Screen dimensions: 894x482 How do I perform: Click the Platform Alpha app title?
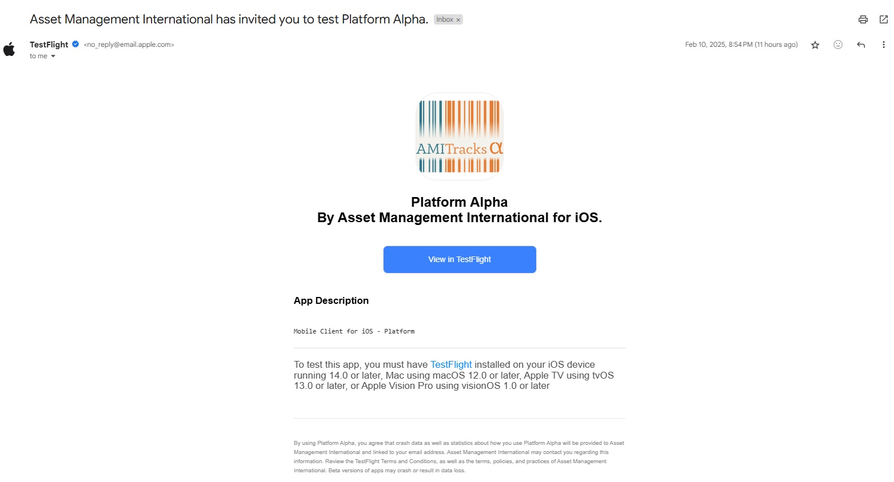459,202
